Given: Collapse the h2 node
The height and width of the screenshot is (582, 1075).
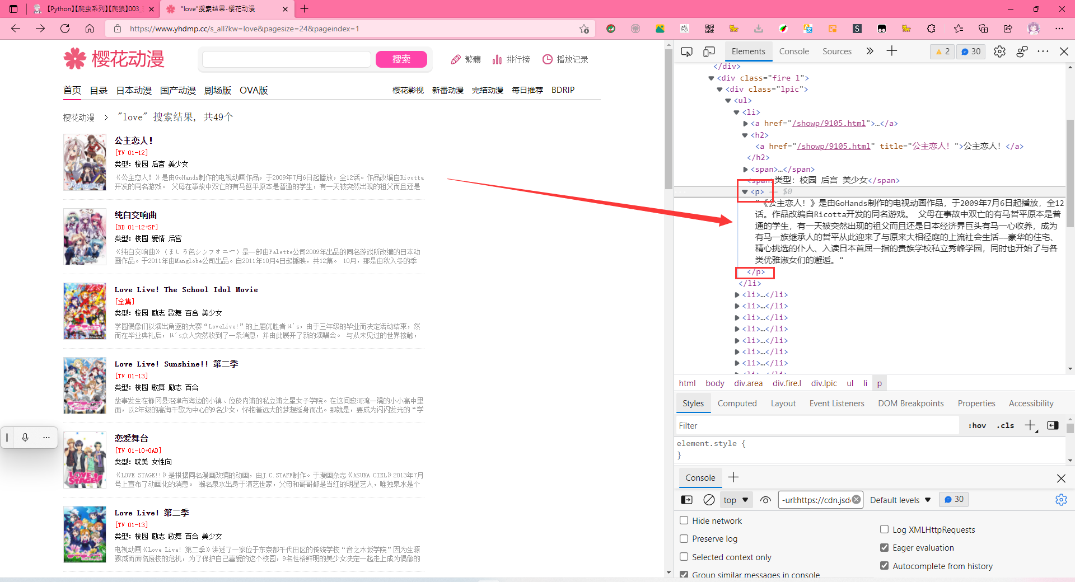Looking at the screenshot, I should (x=745, y=135).
